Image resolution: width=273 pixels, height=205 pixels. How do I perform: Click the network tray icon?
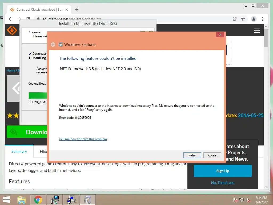pos(241,200)
